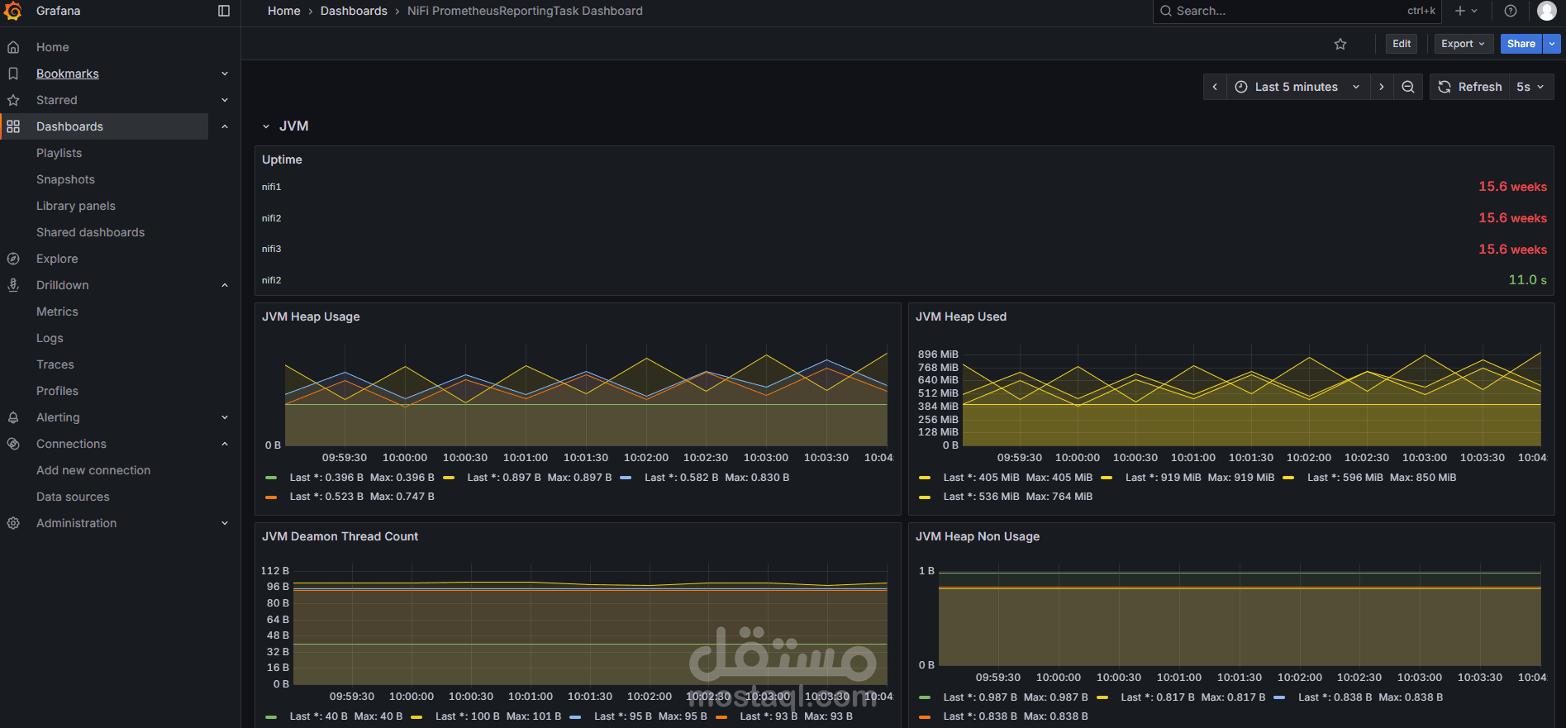Open Shared dashboards in sidebar
1566x728 pixels.
pyautogui.click(x=90, y=232)
